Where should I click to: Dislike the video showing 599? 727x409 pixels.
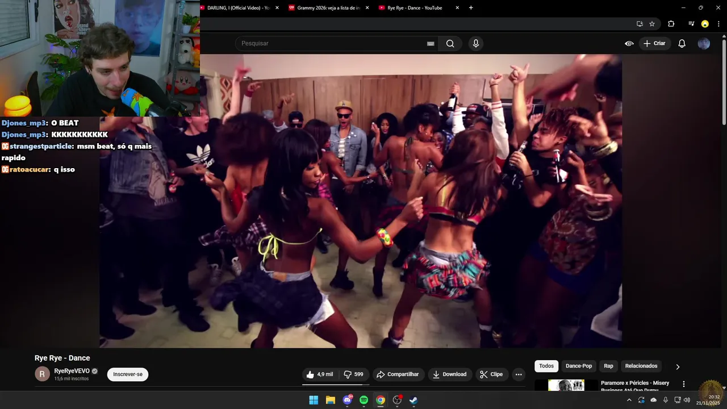click(354, 374)
